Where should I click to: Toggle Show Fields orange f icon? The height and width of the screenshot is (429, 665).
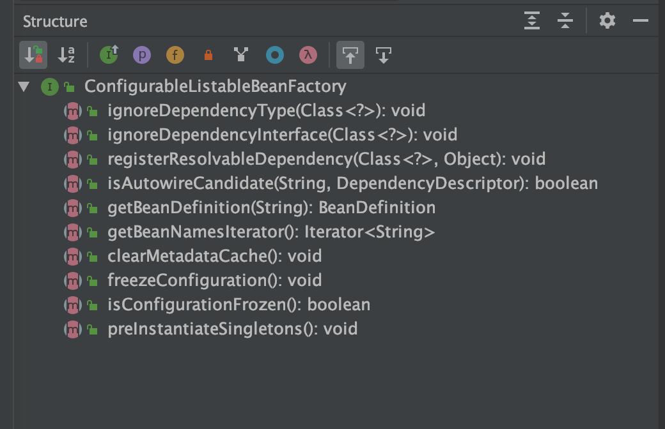[175, 56]
